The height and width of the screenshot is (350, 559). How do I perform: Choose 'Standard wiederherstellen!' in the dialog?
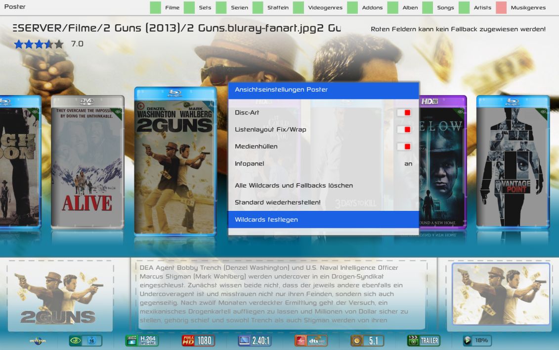pos(323,202)
